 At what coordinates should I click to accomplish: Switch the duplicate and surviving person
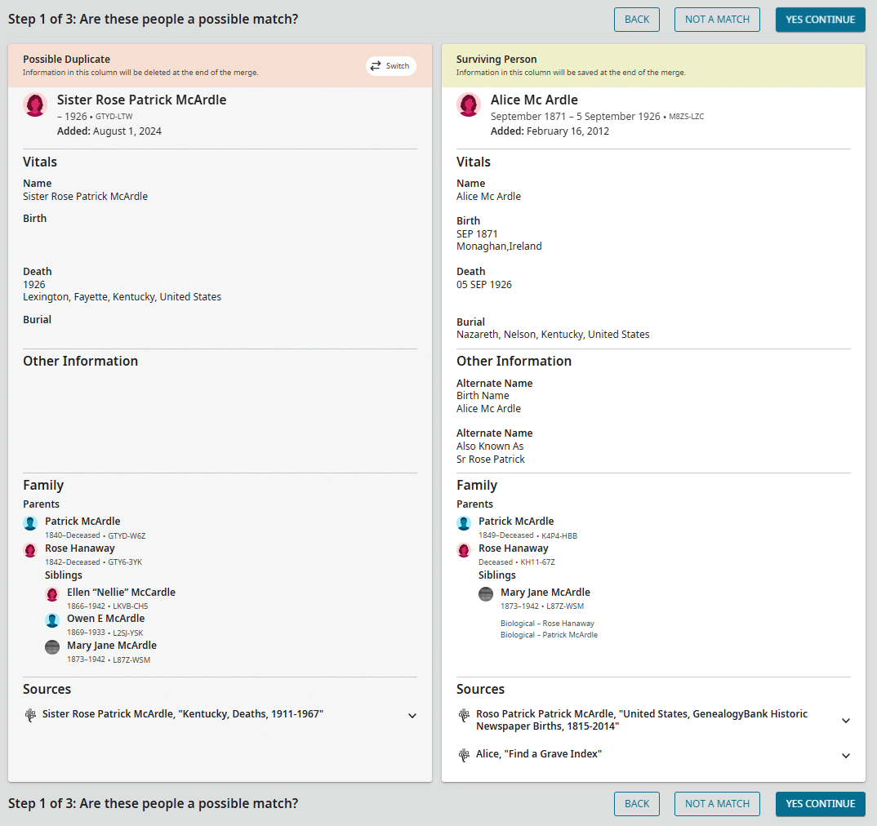pyautogui.click(x=390, y=66)
